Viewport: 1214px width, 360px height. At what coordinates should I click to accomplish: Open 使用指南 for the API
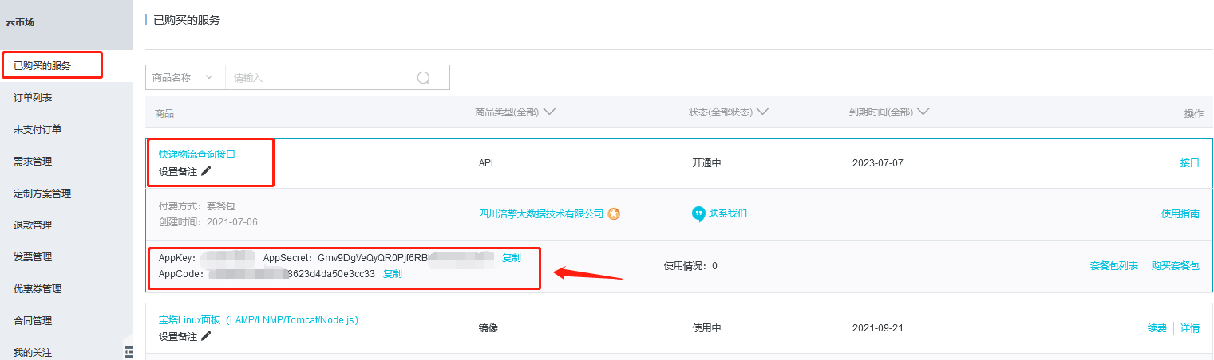(1180, 213)
